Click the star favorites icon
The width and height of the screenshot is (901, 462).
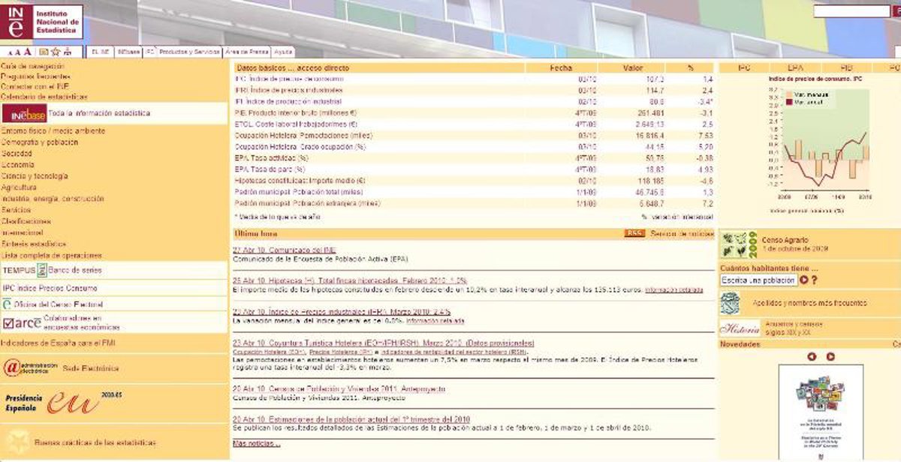56,52
